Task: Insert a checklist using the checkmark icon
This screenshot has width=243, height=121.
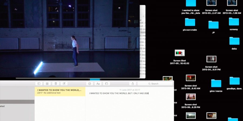Action: click(90, 84)
